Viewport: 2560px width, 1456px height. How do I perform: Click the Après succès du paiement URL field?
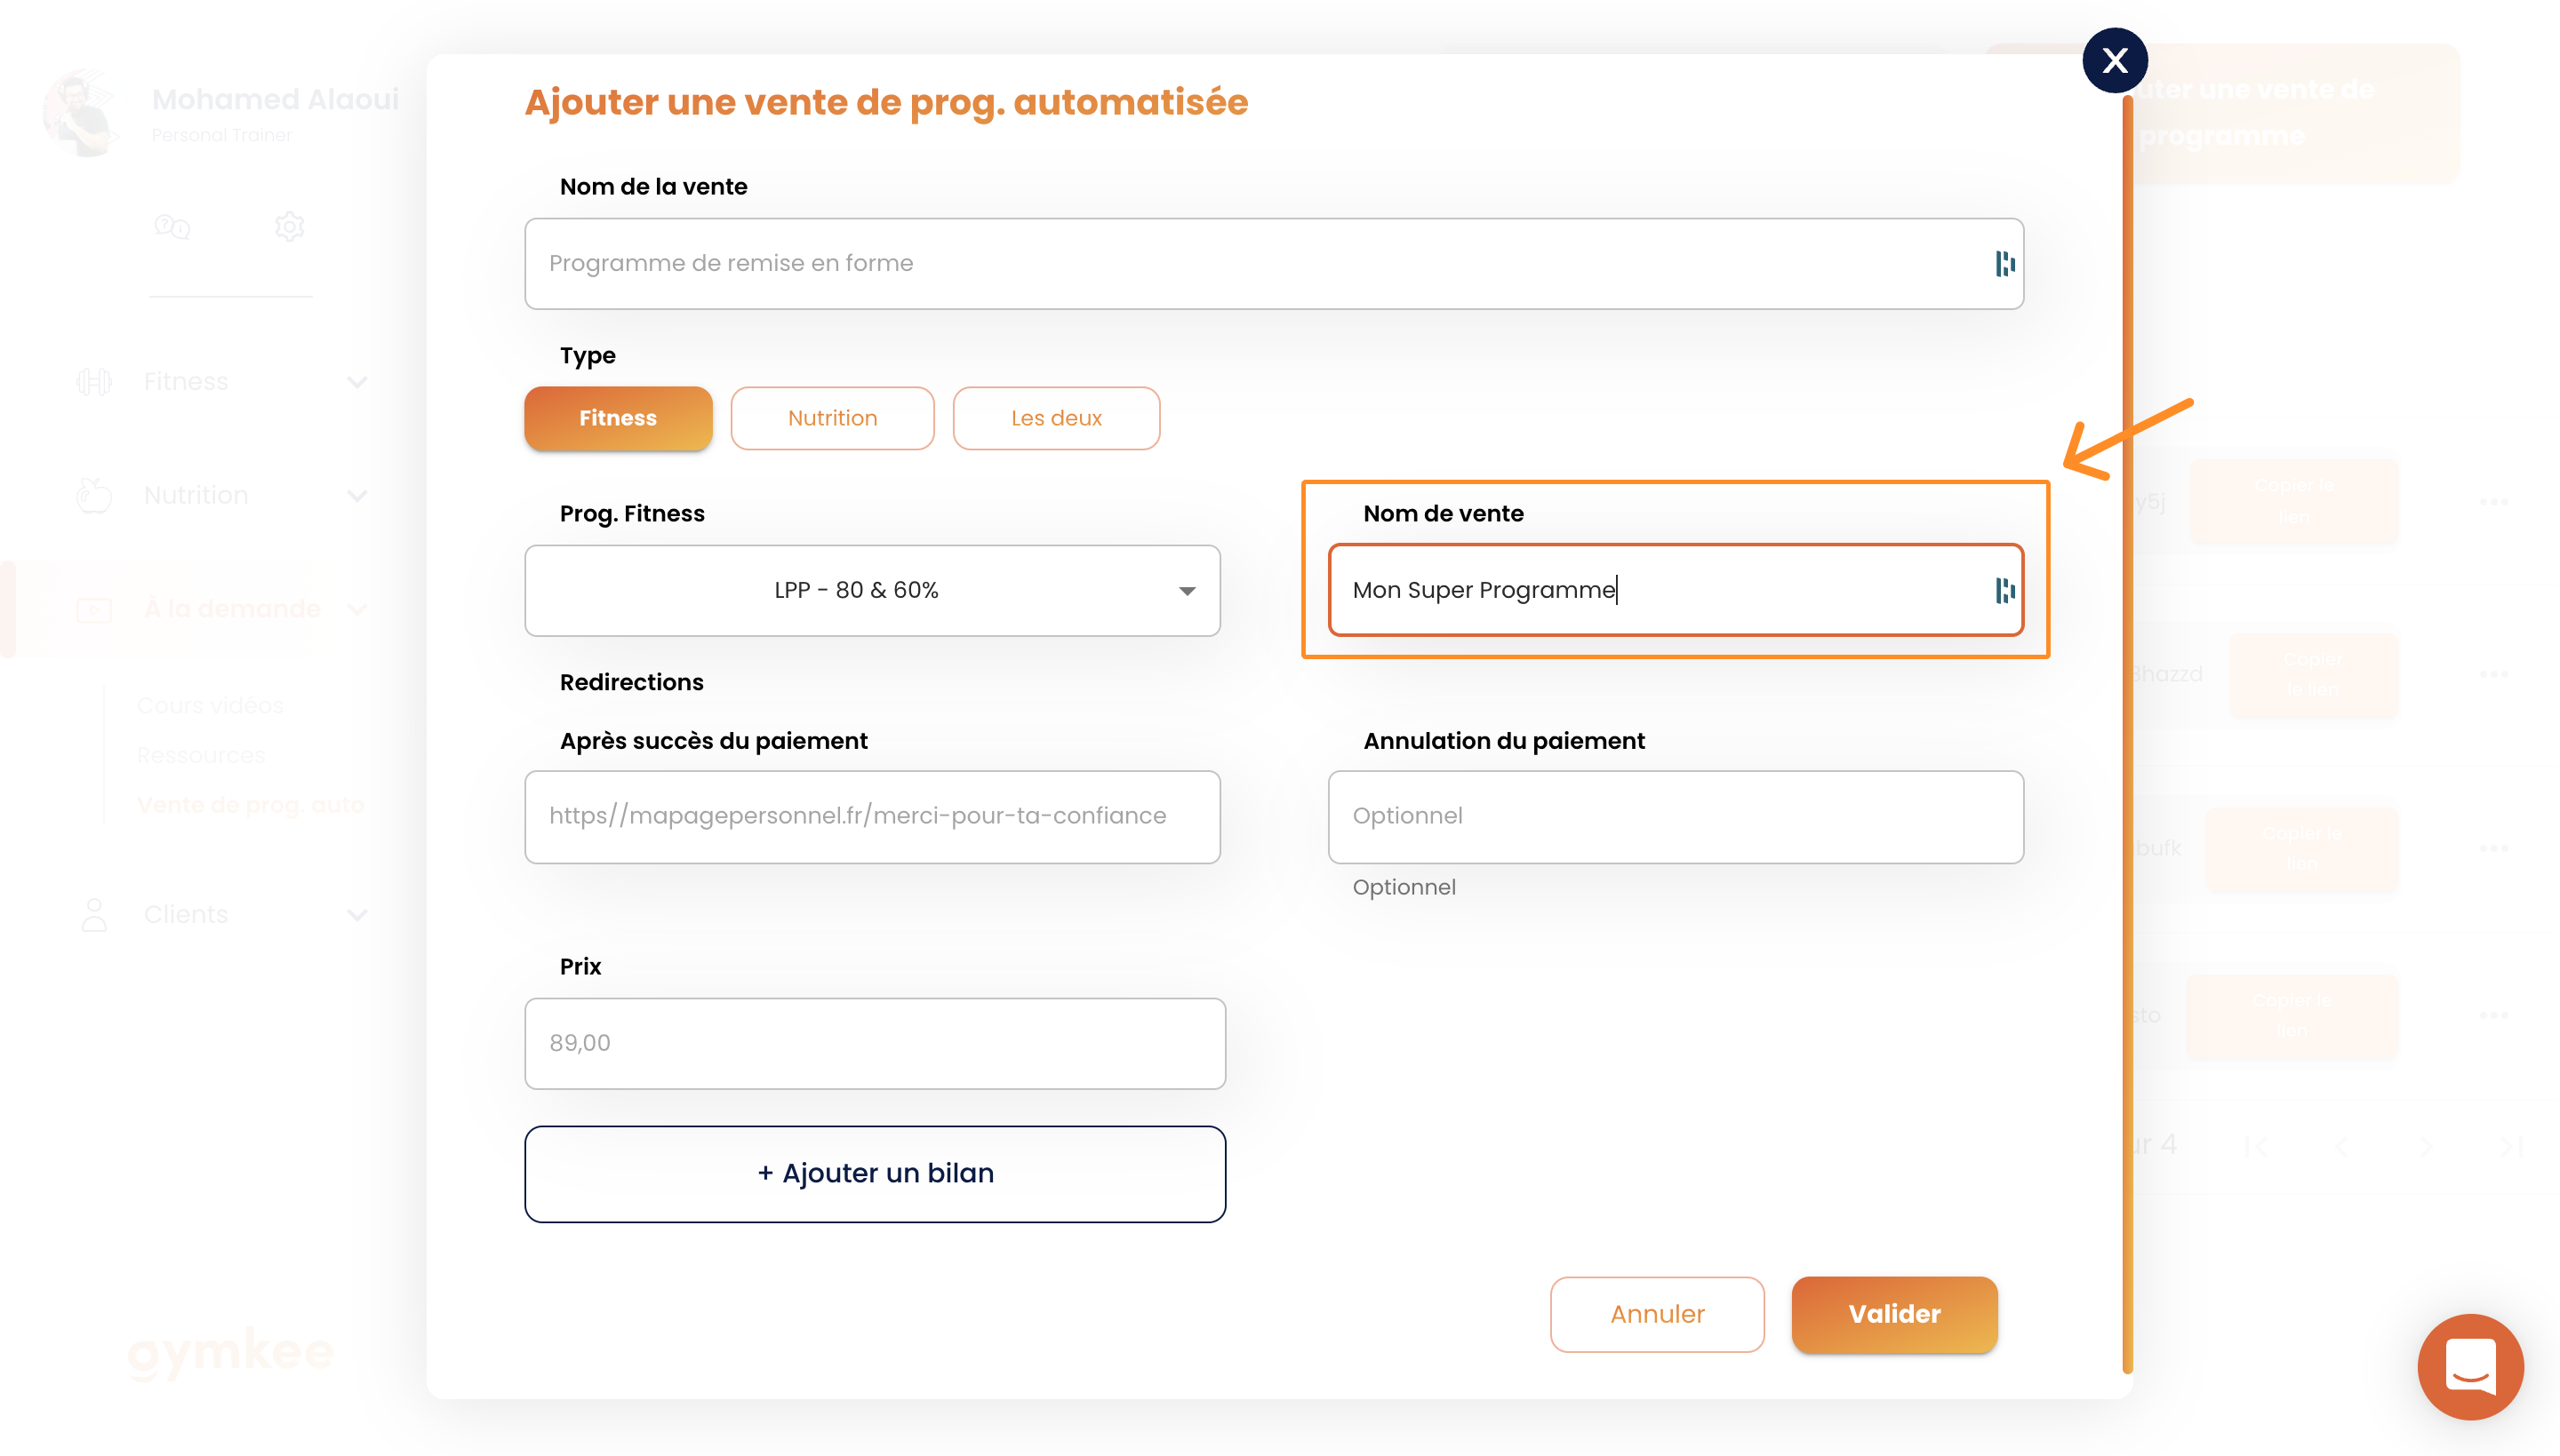[x=871, y=816]
